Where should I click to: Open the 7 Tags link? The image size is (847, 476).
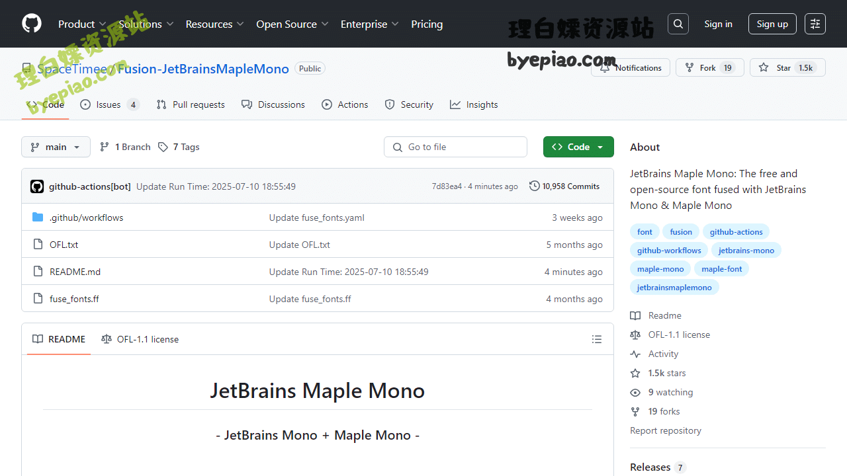coord(179,147)
